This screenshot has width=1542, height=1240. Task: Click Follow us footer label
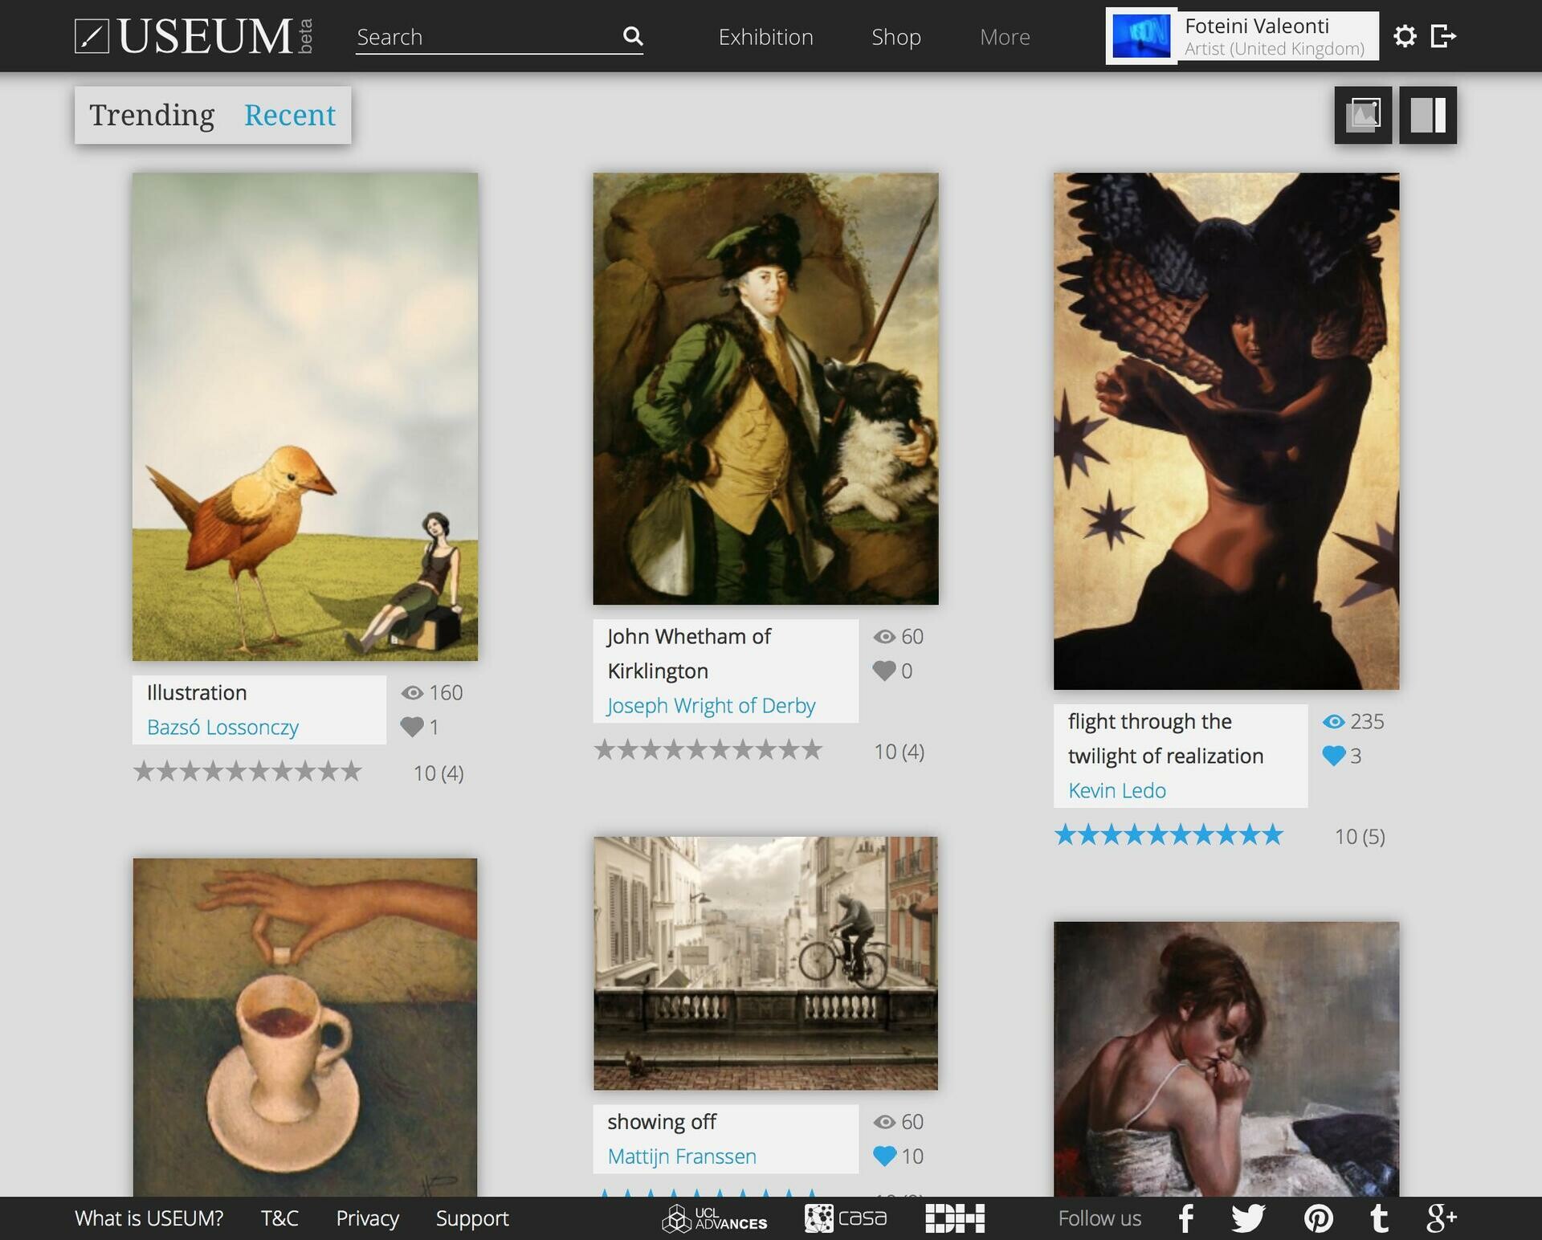(1099, 1218)
